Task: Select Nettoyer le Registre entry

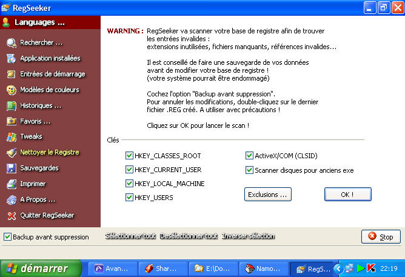Action: point(50,152)
